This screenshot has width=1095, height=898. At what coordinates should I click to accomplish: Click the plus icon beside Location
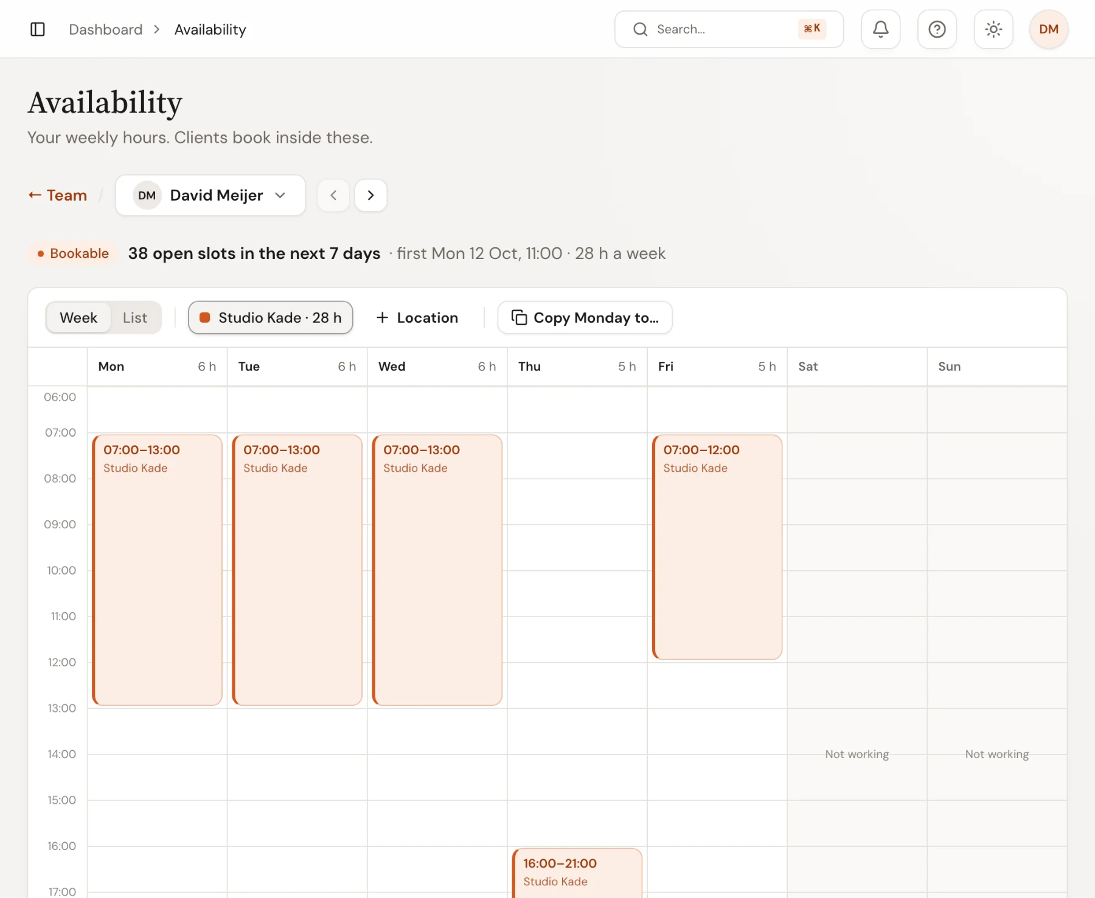[382, 317]
